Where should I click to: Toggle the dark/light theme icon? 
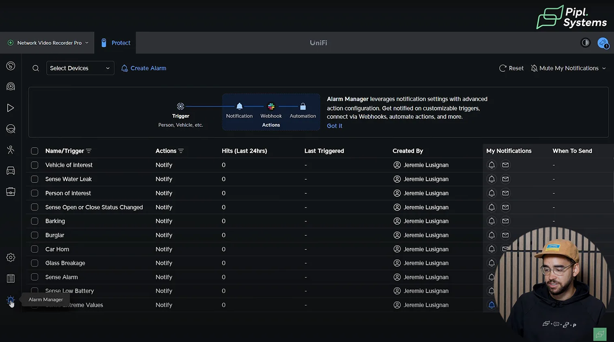coord(585,43)
